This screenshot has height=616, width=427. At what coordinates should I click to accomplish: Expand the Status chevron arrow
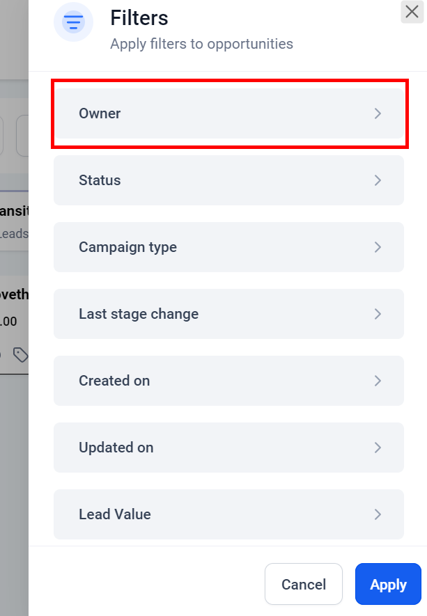[x=378, y=180]
